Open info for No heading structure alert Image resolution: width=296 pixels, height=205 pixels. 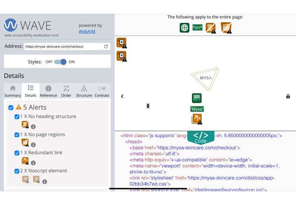(x=33, y=126)
